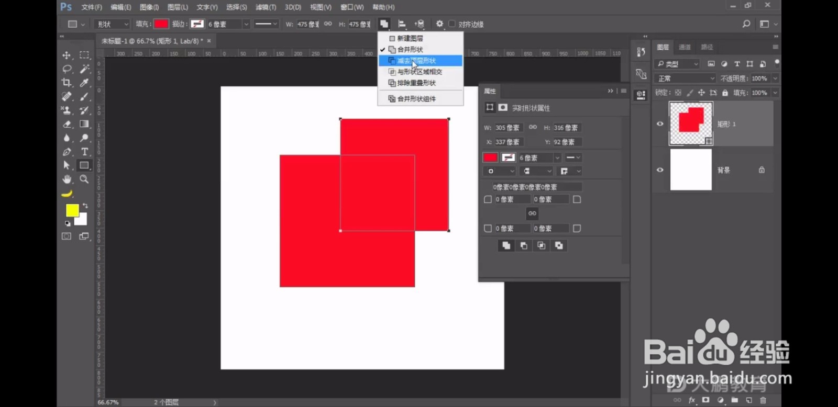Select the Dodge tool

tap(84, 138)
